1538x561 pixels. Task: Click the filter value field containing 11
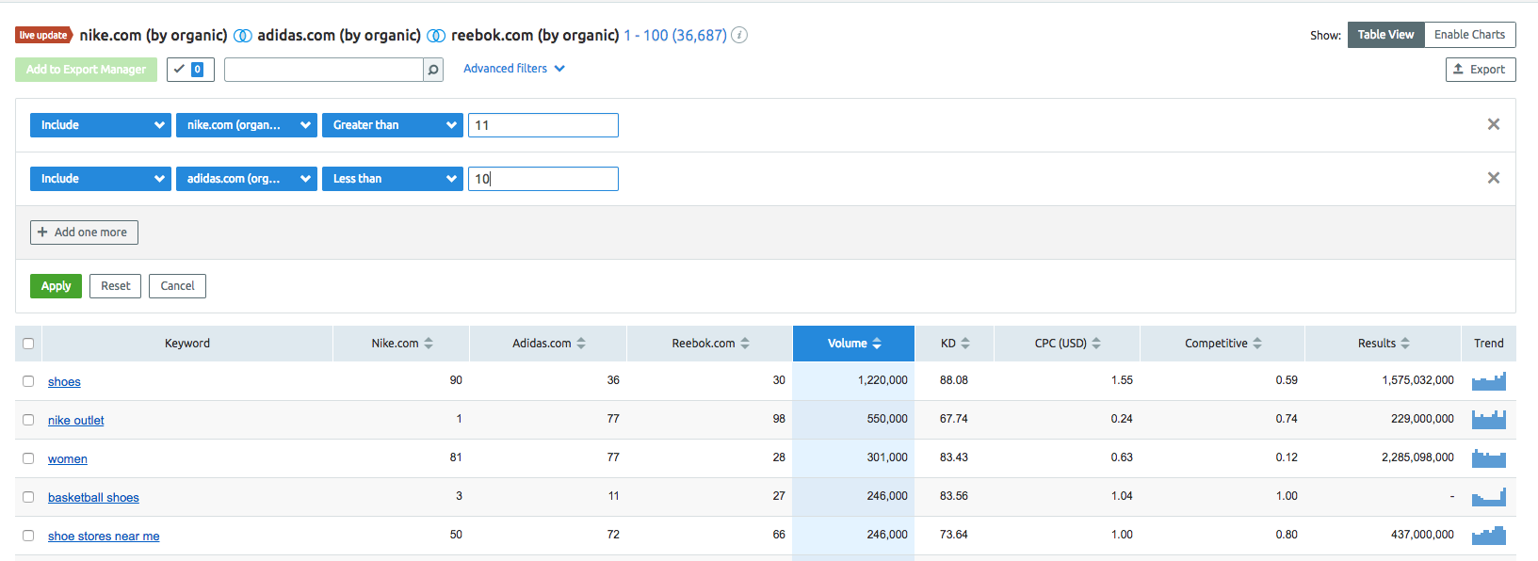click(543, 125)
